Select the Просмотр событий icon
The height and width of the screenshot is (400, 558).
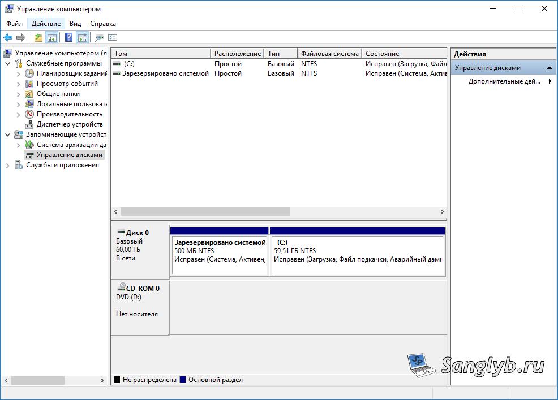click(x=29, y=84)
